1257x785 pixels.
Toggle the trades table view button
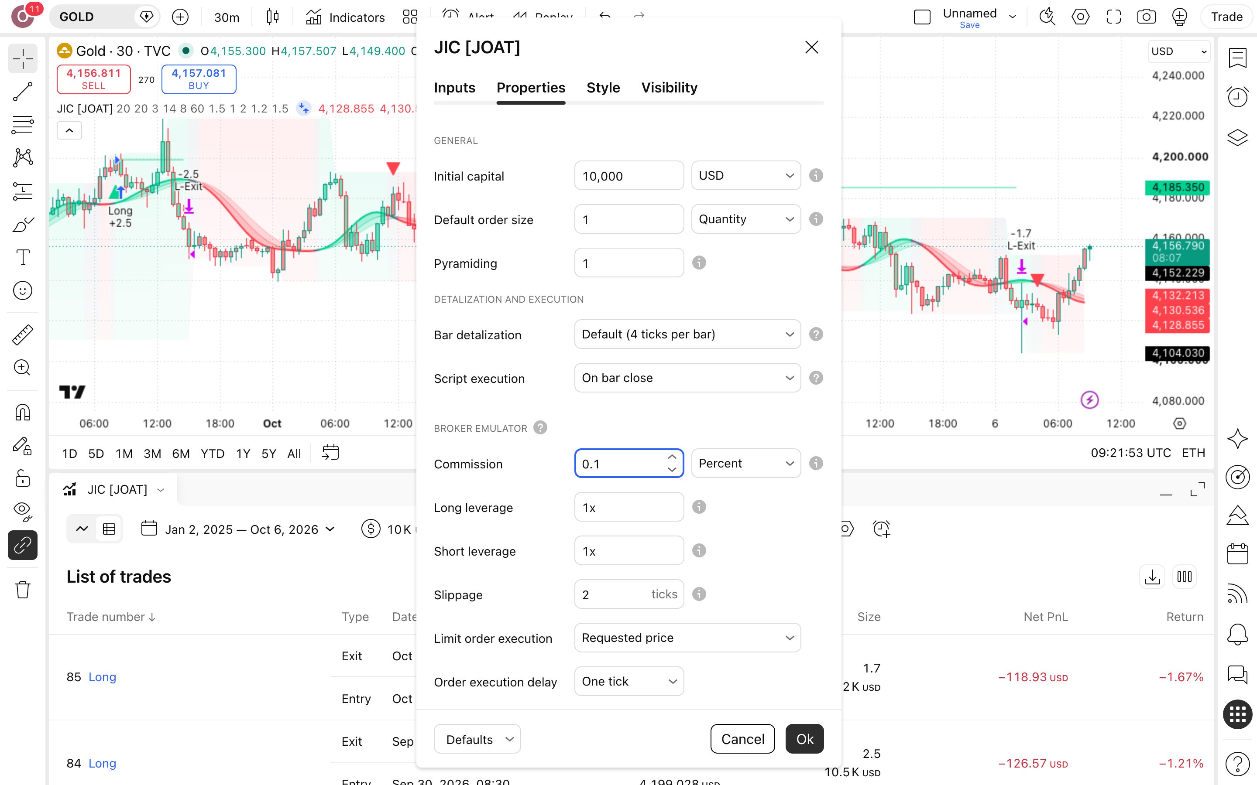point(109,529)
